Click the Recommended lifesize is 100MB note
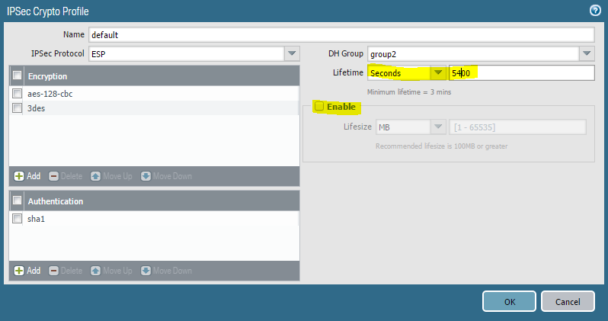The width and height of the screenshot is (608, 321). point(441,146)
